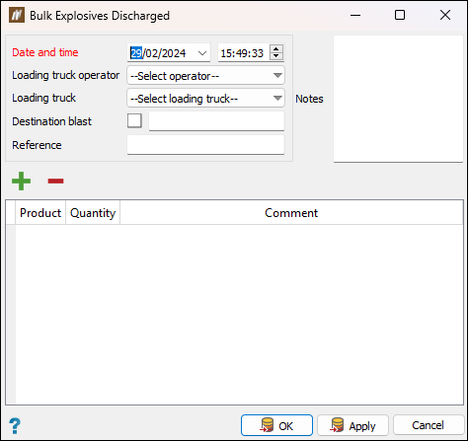Click the Quantity column header
470x441 pixels.
93,213
